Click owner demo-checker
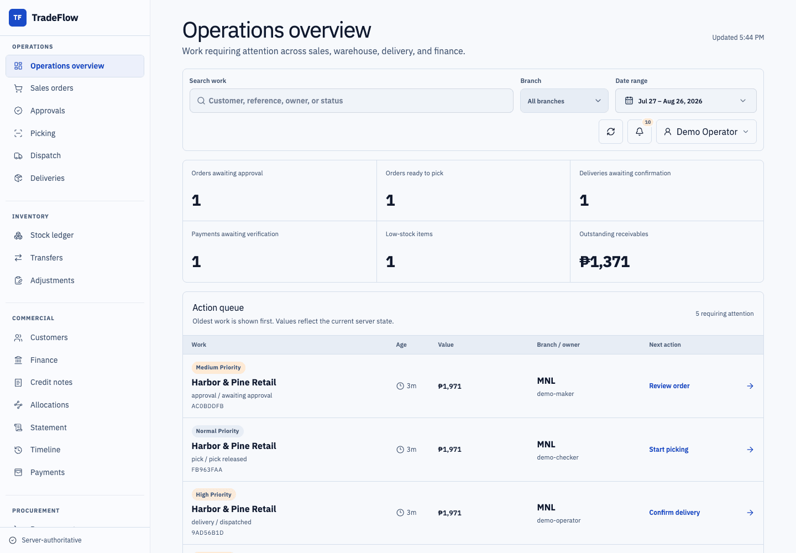 [558, 457]
